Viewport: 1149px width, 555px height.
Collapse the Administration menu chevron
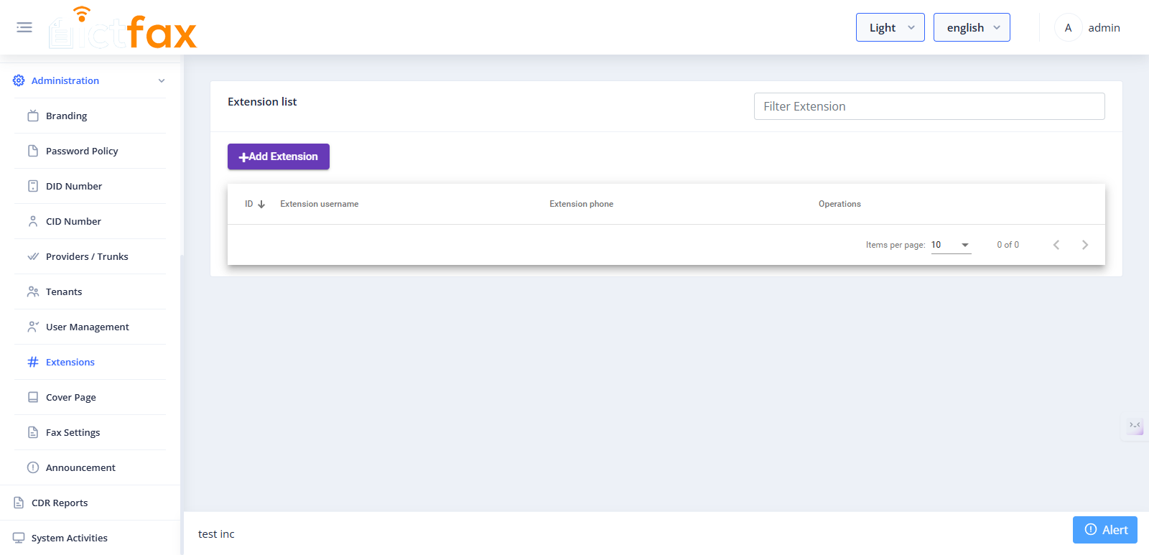pyautogui.click(x=162, y=80)
